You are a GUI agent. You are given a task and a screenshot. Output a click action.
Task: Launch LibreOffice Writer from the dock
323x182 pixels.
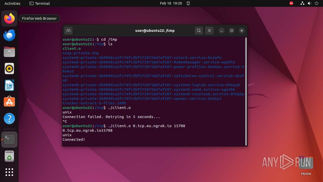[9, 85]
